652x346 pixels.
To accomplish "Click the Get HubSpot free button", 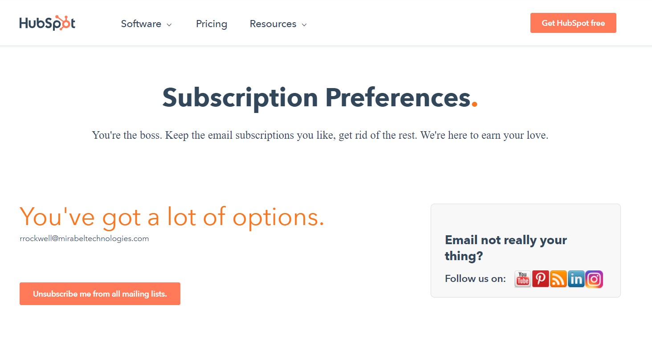I will (x=573, y=23).
